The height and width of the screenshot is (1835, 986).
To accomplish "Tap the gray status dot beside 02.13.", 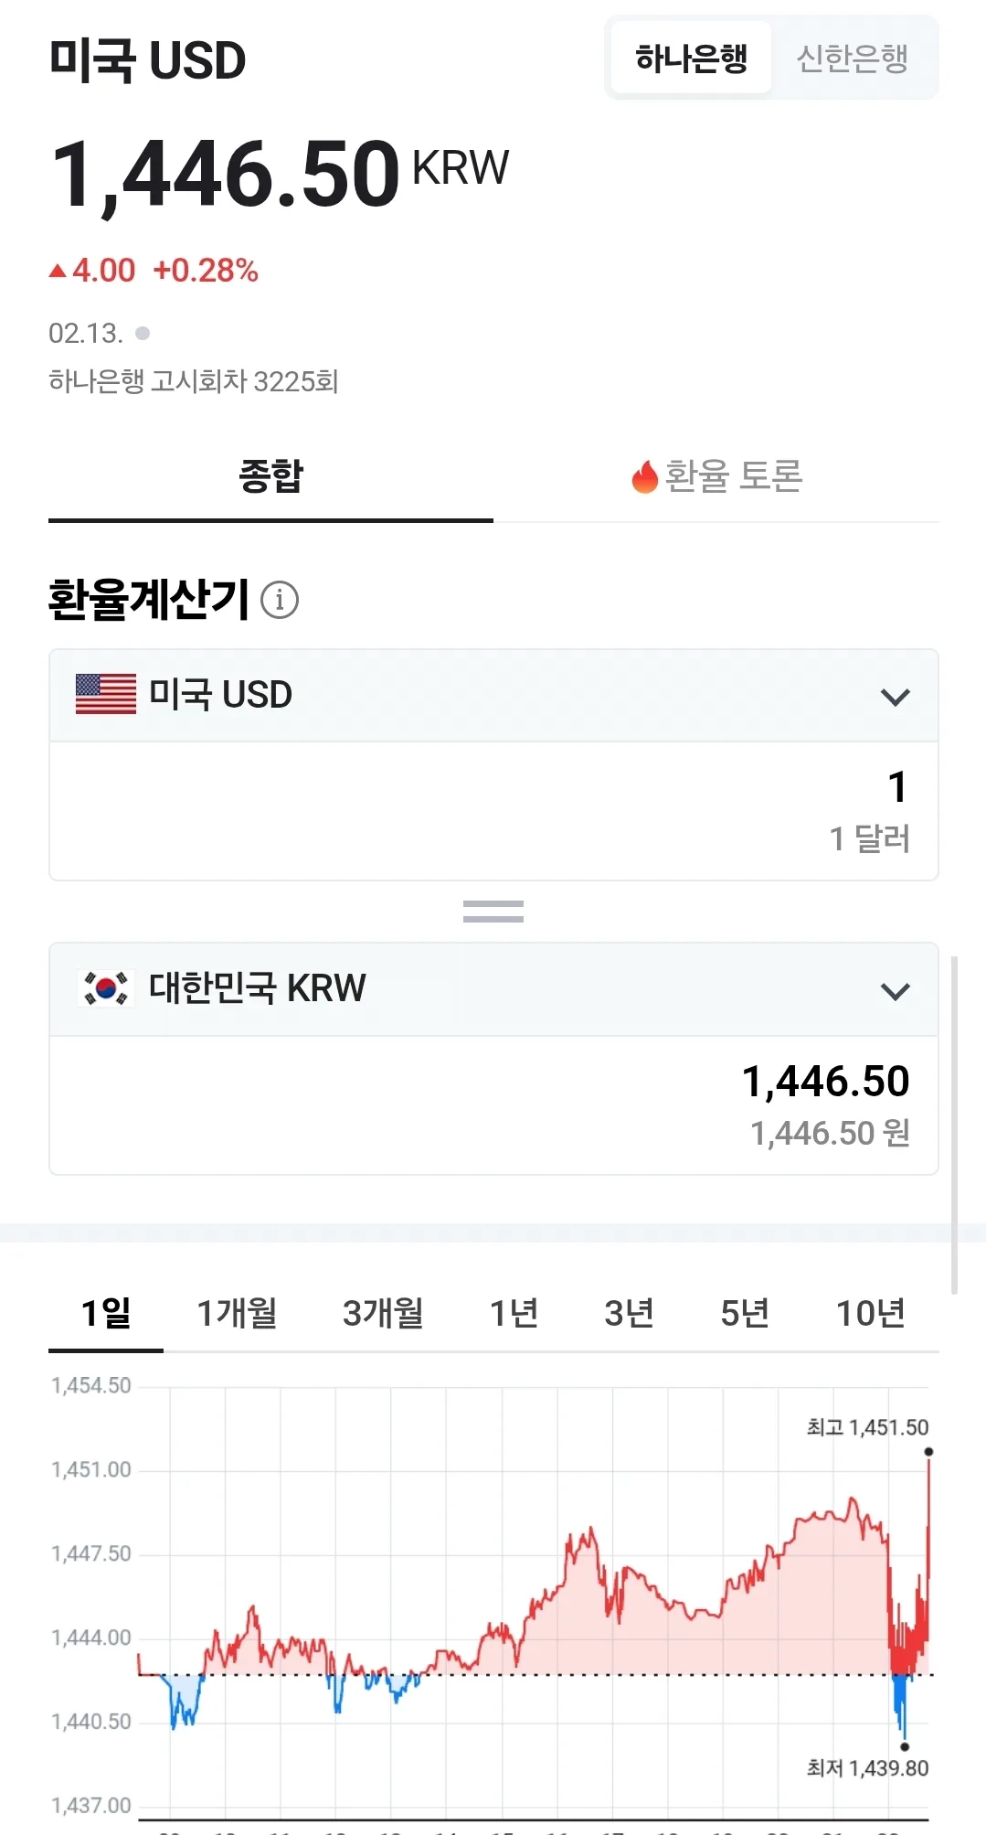I will pyautogui.click(x=143, y=333).
